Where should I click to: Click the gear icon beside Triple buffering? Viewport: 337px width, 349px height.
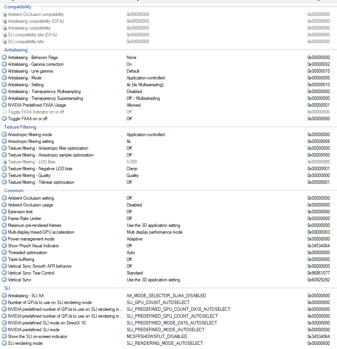4,259
